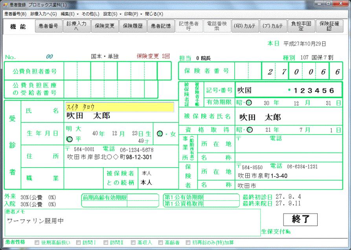Image resolution: width=351 pixels, height=250 pixels.
Task: Select 大 era for birth date
Action: point(78,129)
